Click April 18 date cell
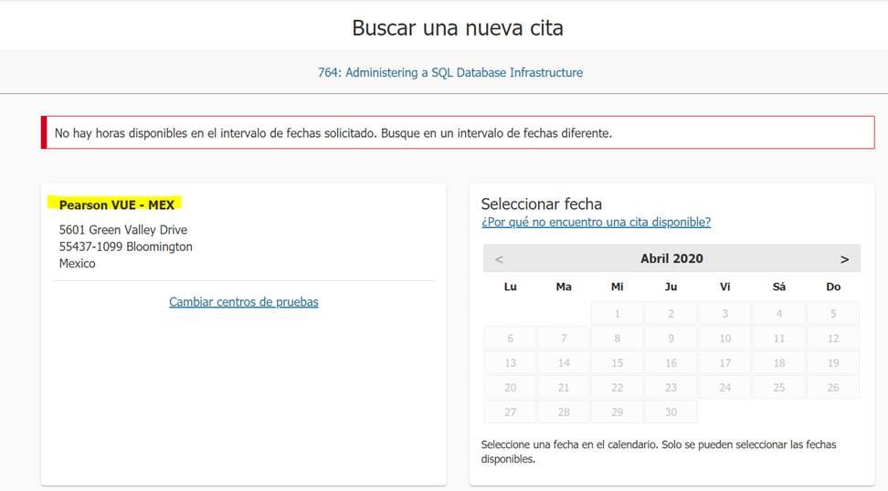Image resolution: width=888 pixels, height=491 pixels. 779,362
